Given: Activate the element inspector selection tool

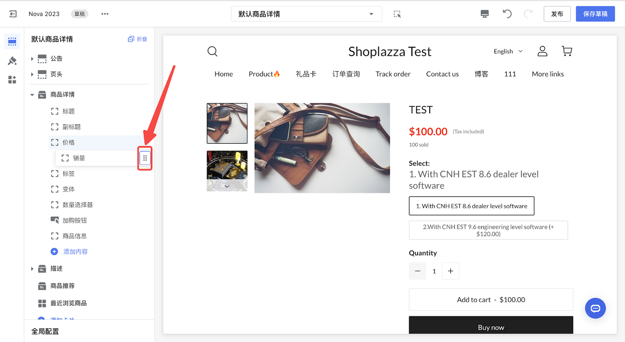Looking at the screenshot, I should pos(397,14).
